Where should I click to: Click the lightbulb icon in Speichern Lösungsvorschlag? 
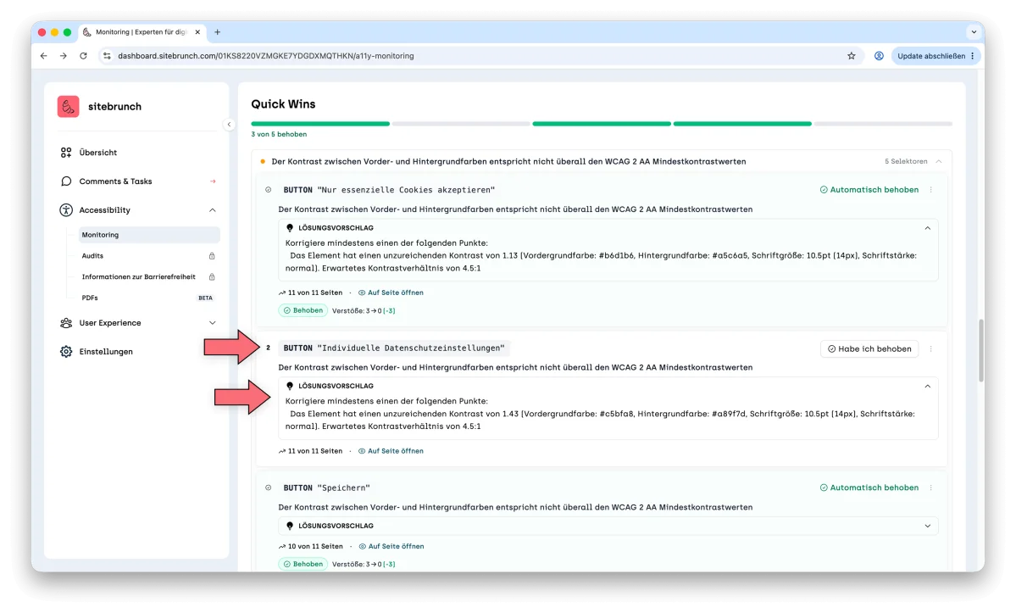point(290,527)
